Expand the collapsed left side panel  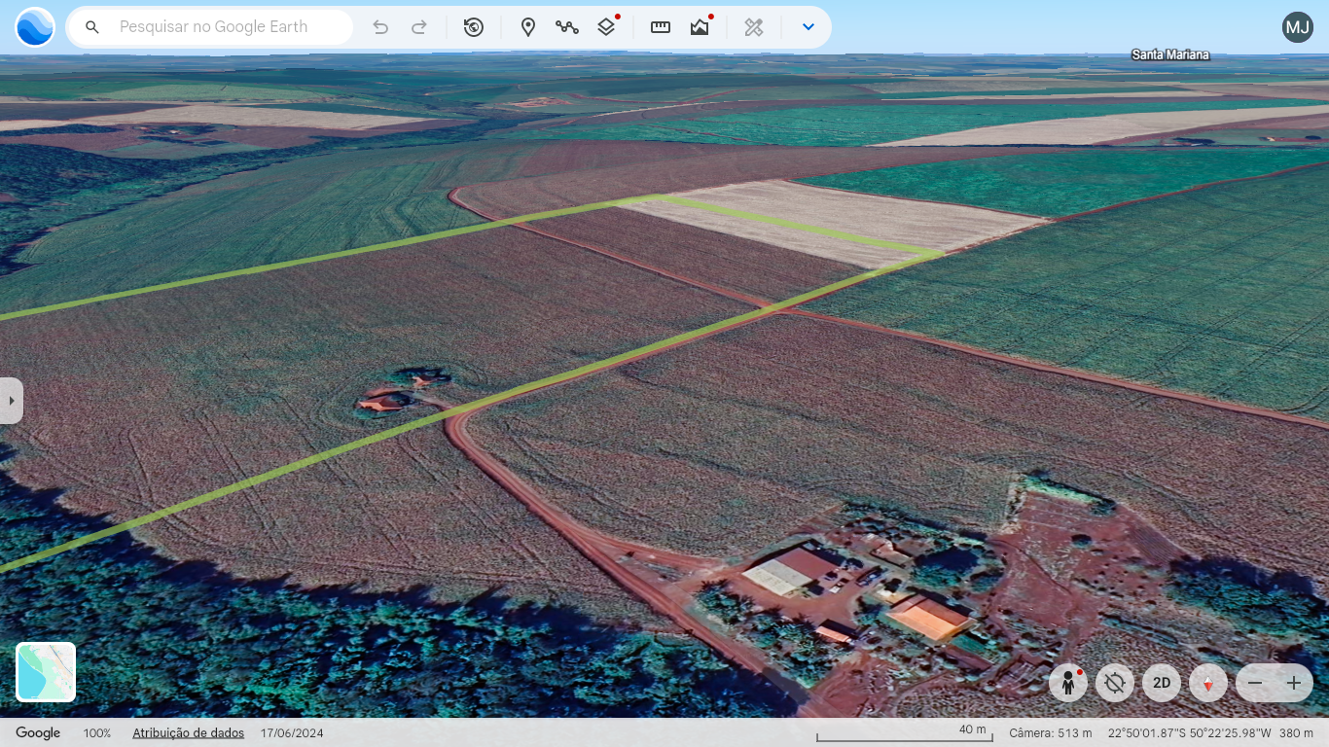pos(11,401)
